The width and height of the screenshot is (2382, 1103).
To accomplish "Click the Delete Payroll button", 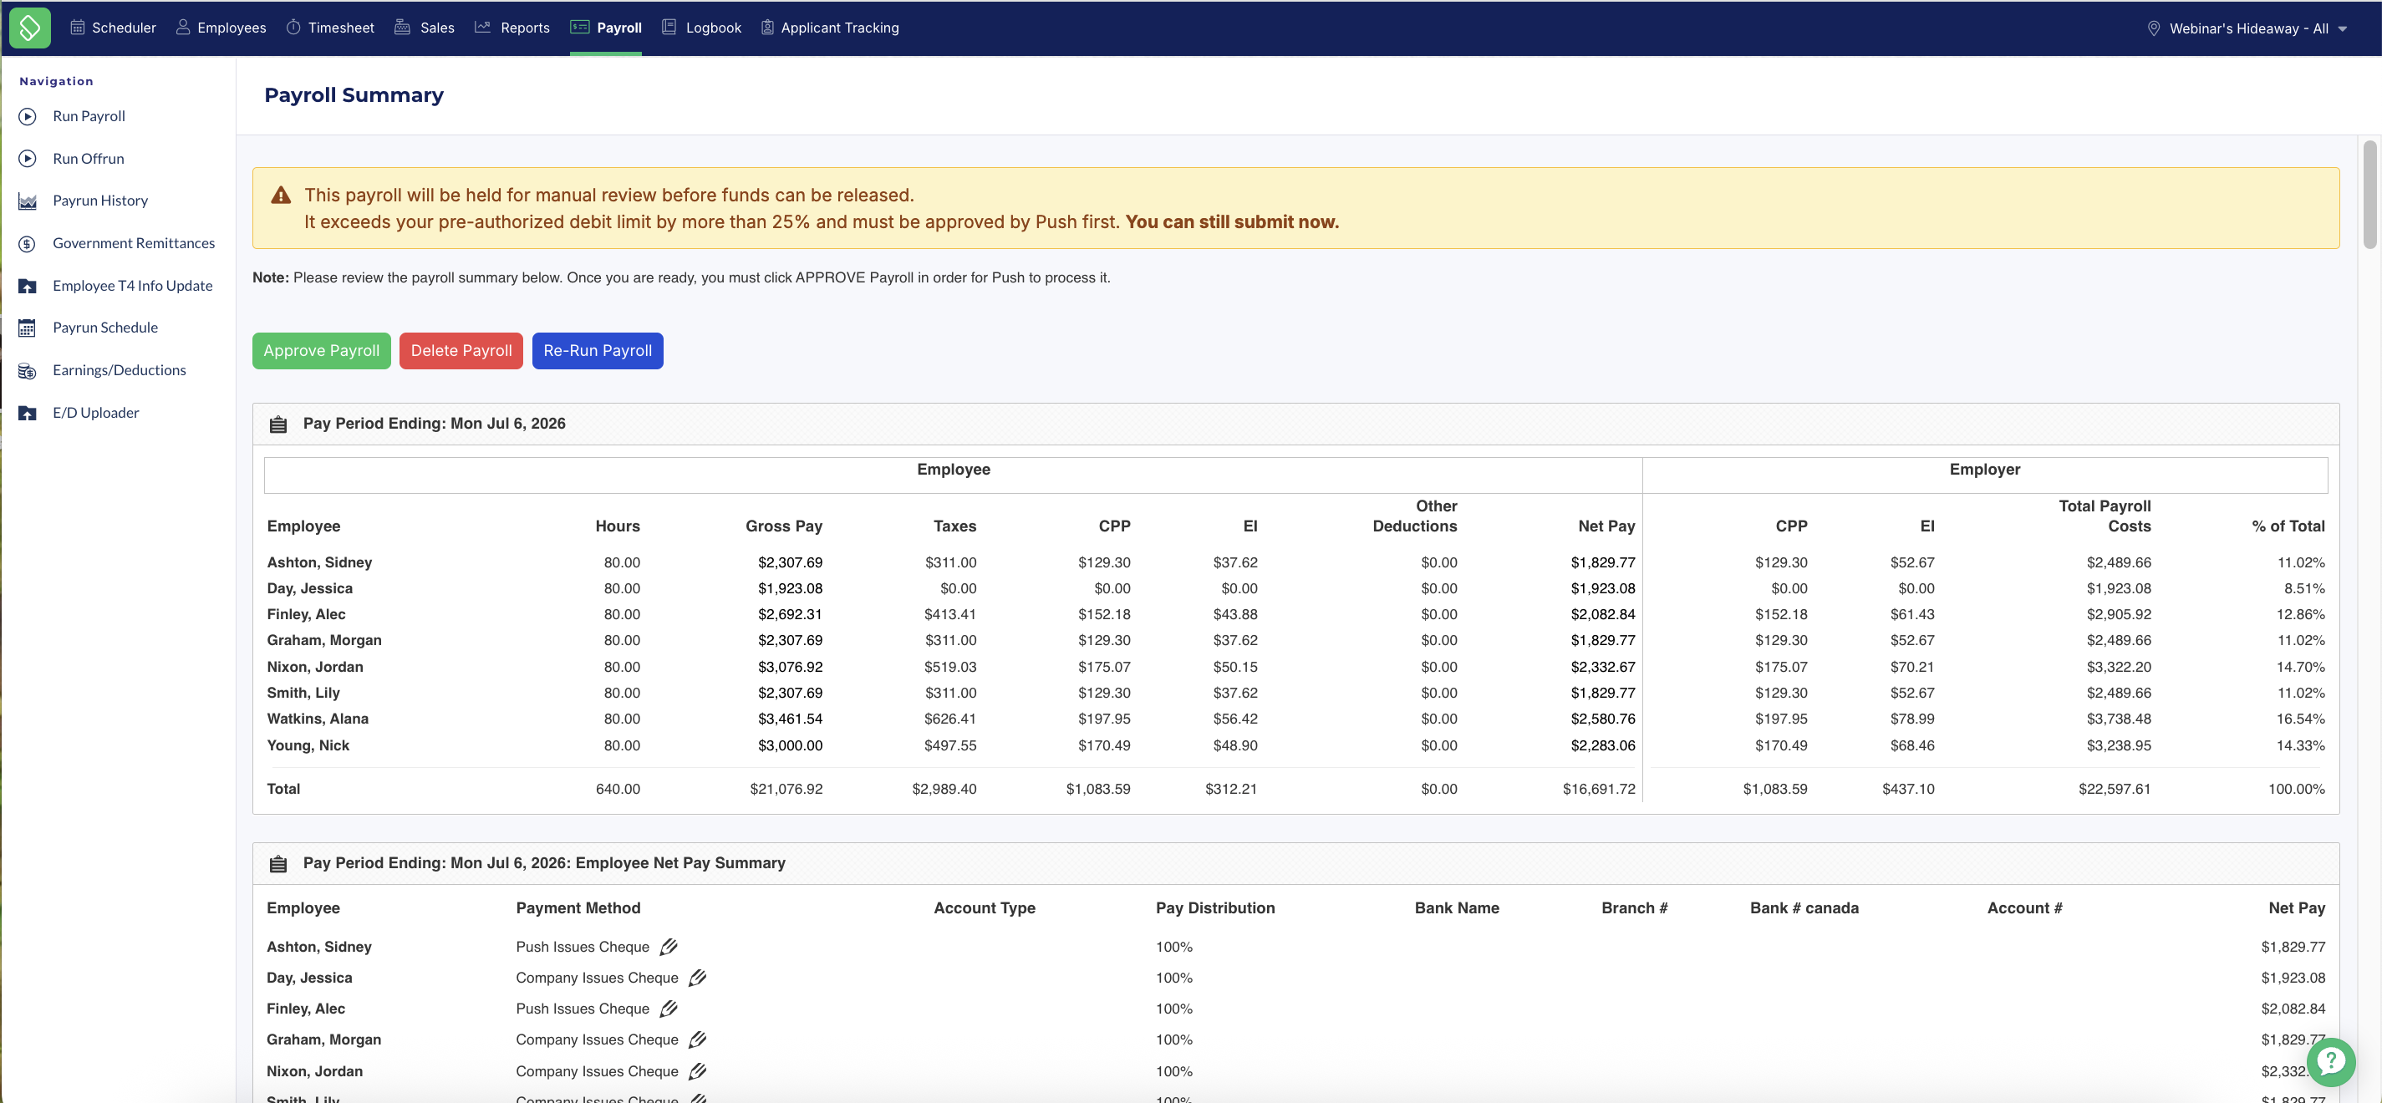I will click(461, 351).
